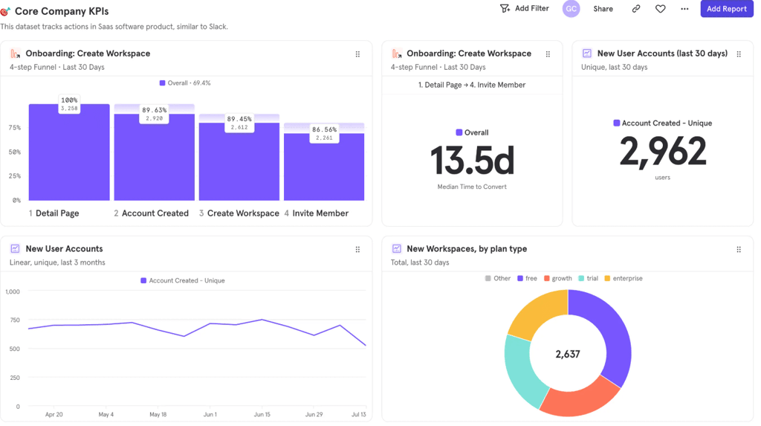Click '1. Detail Page → 4. Invite Member' text
This screenshot has height=426, width=761.
coord(472,85)
